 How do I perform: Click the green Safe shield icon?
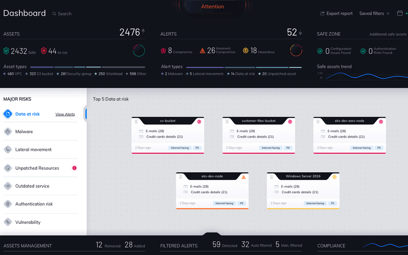[x=6, y=51]
